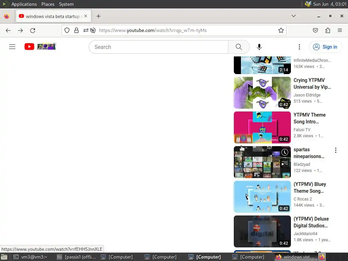Switch to the windows vist... Firefox taskbar item
This screenshot has width=348, height=261.
(295, 257)
